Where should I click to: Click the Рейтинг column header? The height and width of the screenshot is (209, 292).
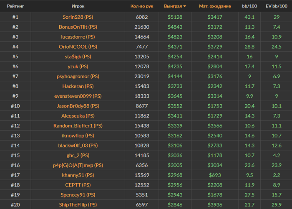click(x=15, y=7)
